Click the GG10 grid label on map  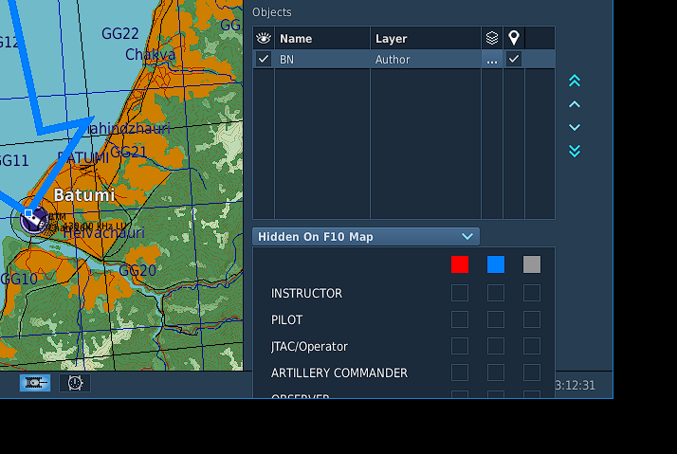[x=19, y=280]
